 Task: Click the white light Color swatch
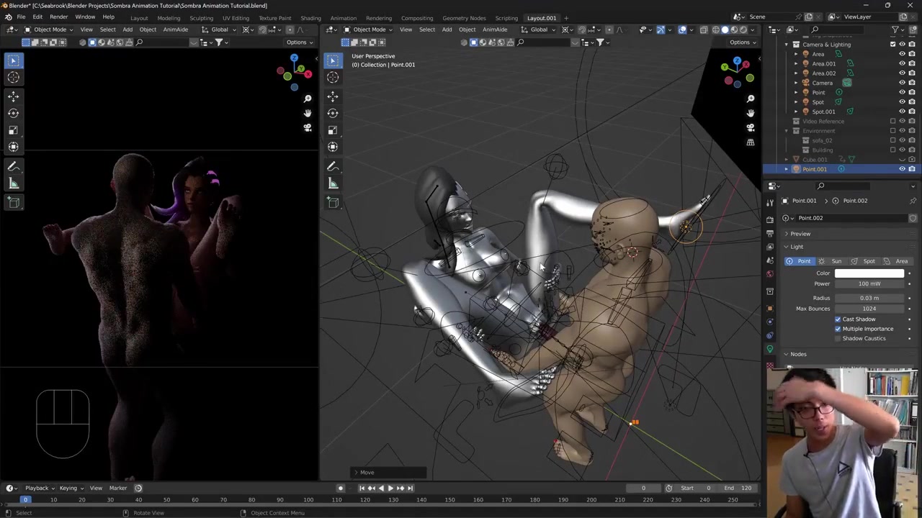869,273
